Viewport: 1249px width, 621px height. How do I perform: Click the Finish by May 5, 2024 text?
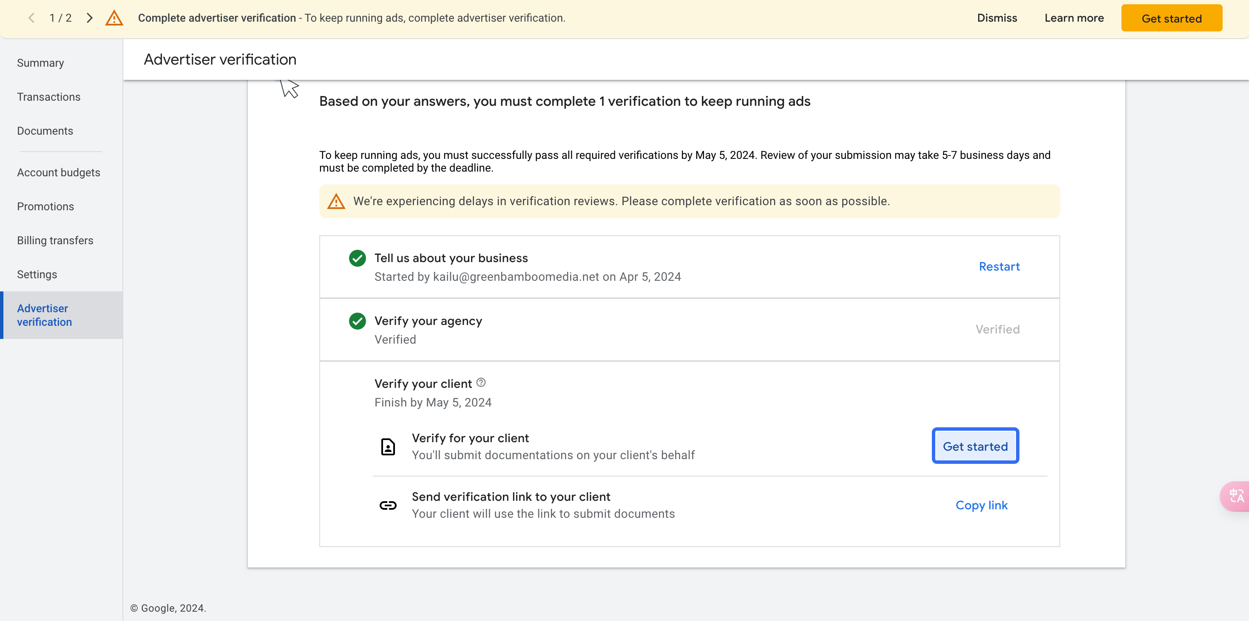pyautogui.click(x=432, y=403)
